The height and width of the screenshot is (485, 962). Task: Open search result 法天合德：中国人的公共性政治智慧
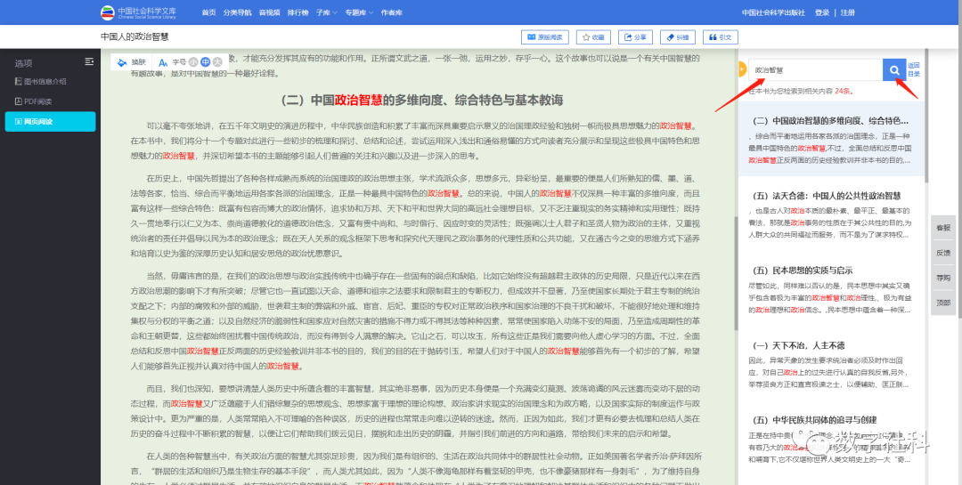(827, 196)
